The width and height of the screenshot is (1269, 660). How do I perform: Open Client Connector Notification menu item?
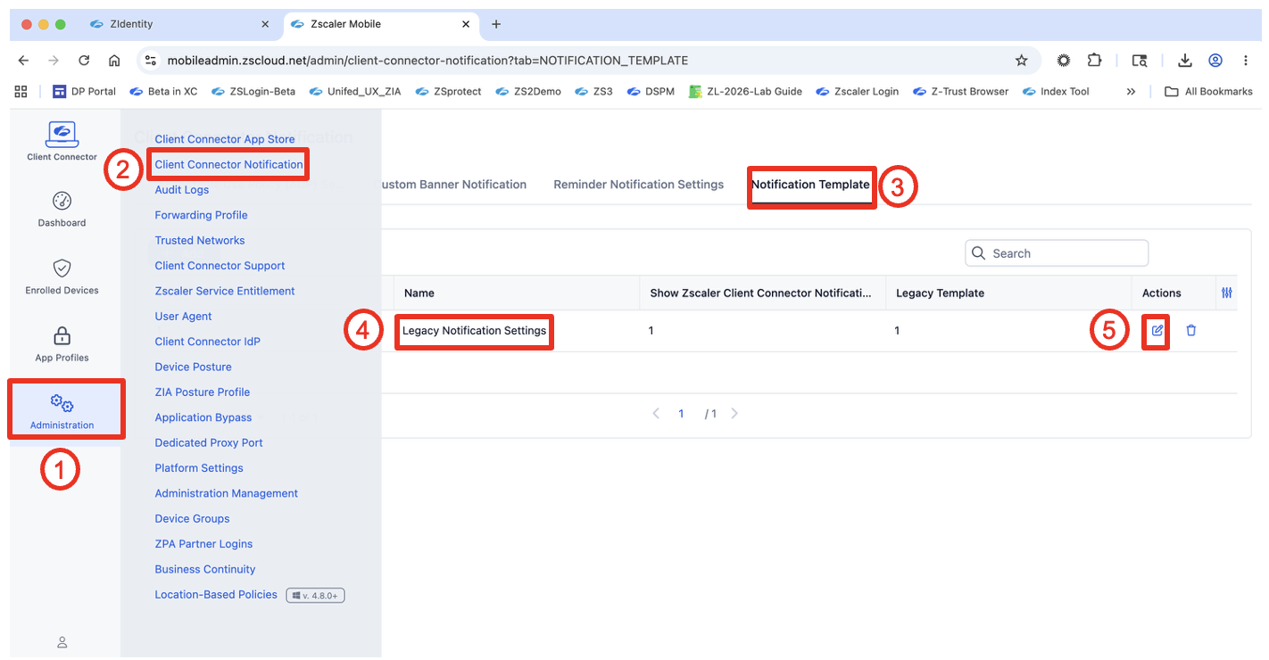[229, 164]
